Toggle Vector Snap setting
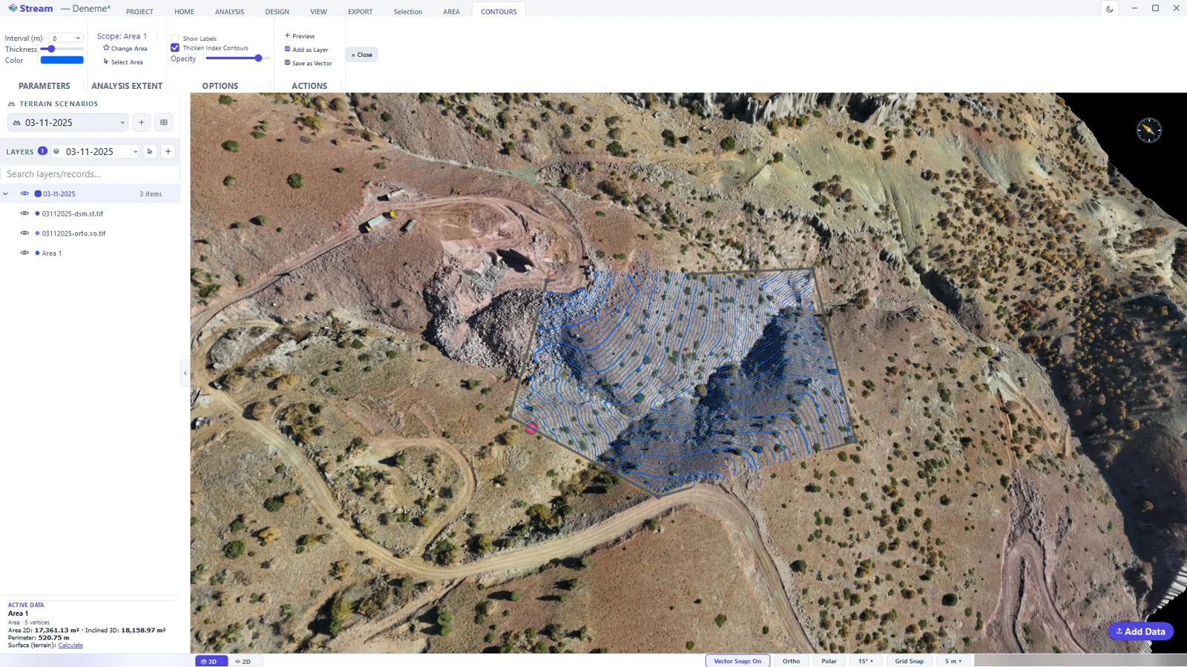Image resolution: width=1187 pixels, height=667 pixels. (737, 661)
